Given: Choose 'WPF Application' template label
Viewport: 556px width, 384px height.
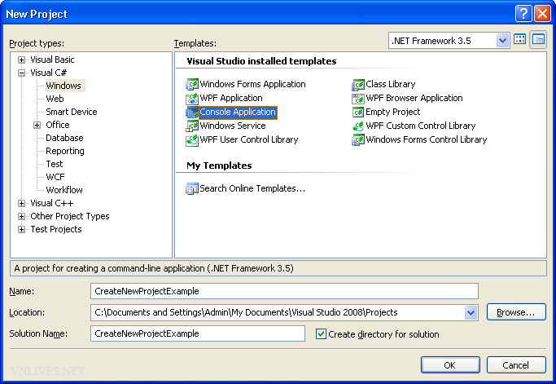Looking at the screenshot, I should pos(231,98).
